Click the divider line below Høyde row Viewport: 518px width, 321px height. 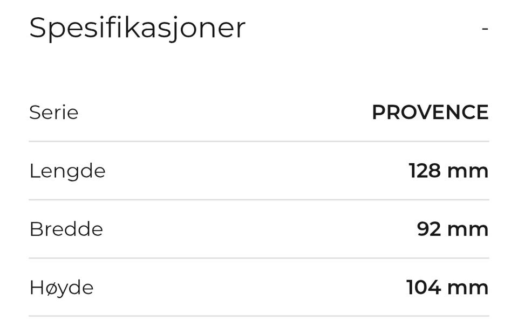259,316
